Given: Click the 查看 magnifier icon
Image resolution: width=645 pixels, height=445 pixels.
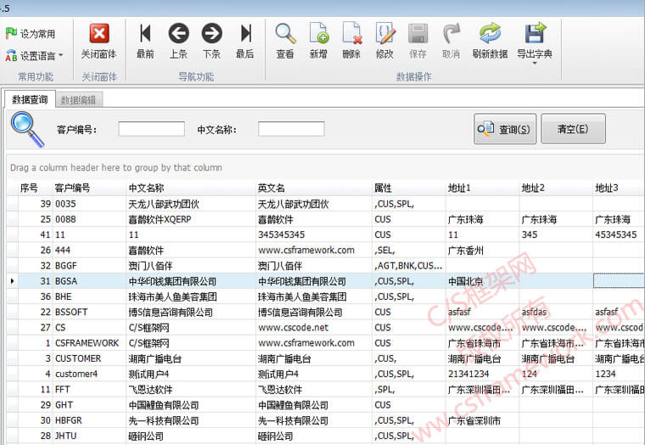Looking at the screenshot, I should point(285,34).
